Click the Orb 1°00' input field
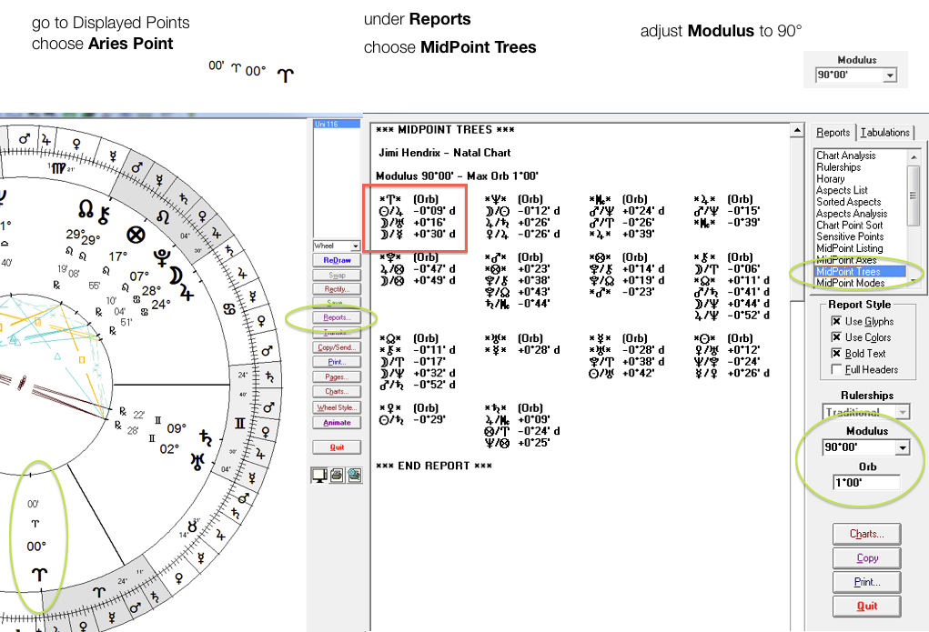Image resolution: width=929 pixels, height=632 pixels. [866, 483]
